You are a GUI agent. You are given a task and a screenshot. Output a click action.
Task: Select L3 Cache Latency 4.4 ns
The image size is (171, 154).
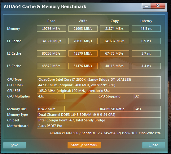146,66
